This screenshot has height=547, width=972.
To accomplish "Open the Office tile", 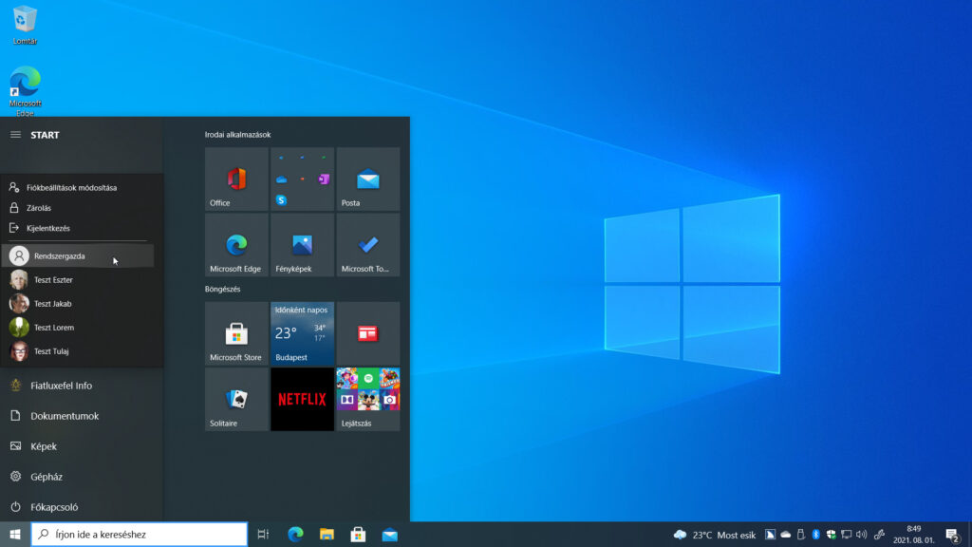I will coord(236,179).
